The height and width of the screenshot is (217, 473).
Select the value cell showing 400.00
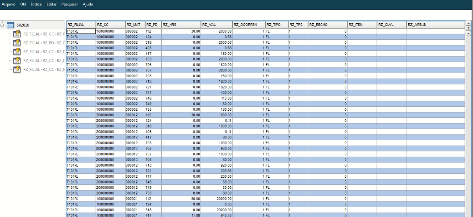coord(217,92)
